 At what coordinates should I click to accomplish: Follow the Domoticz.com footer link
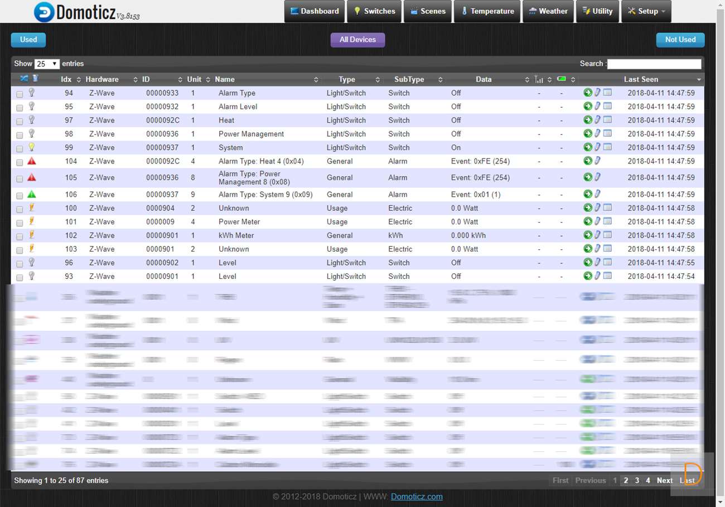417,496
